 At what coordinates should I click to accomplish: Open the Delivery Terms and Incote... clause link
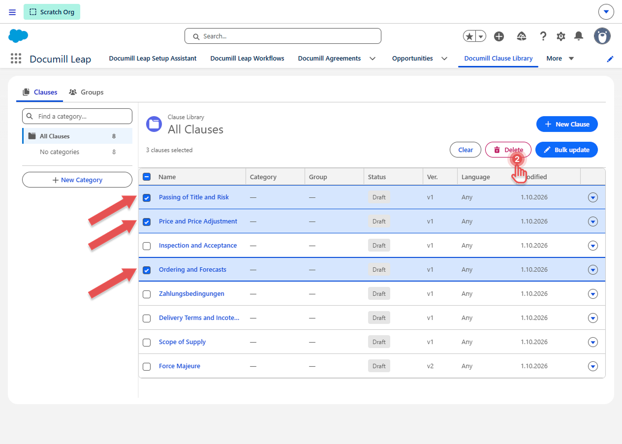[x=199, y=318]
